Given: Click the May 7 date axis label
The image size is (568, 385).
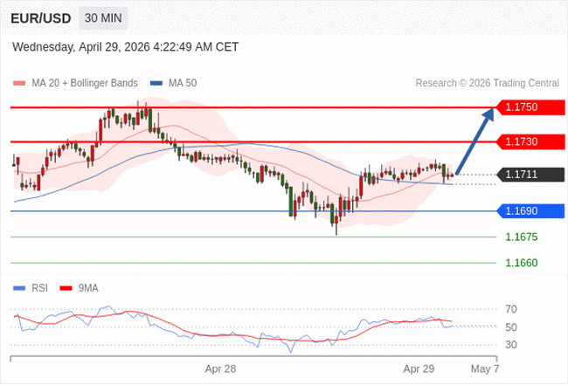Looking at the screenshot, I should (x=485, y=369).
